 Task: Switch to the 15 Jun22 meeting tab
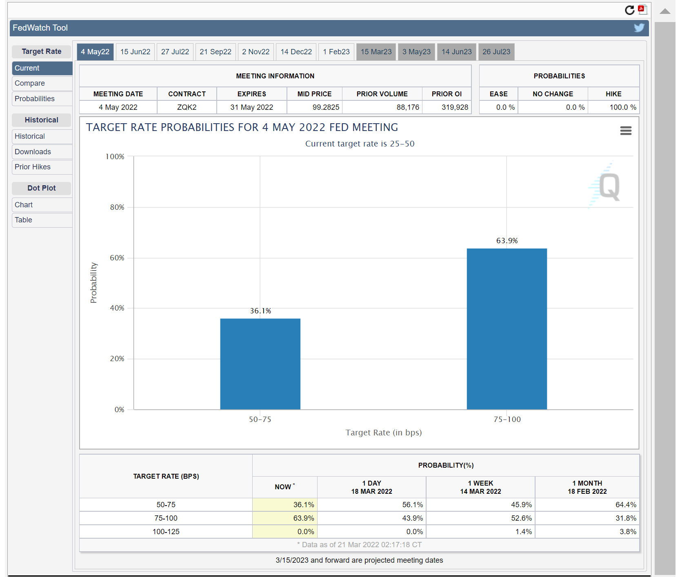135,52
